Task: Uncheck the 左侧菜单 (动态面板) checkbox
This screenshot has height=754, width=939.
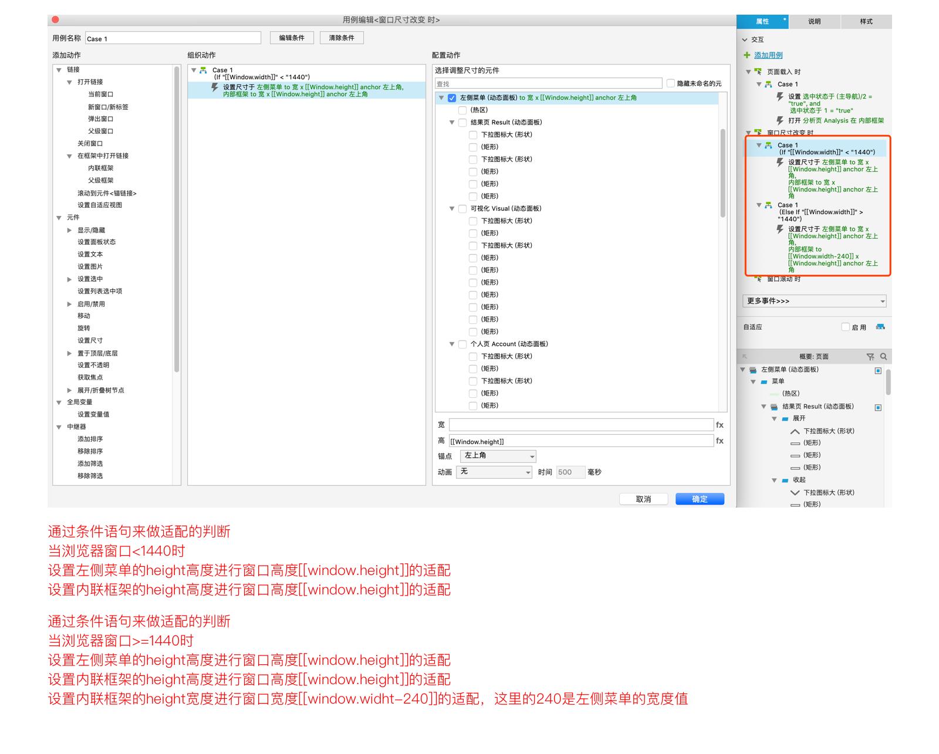Action: tap(452, 98)
